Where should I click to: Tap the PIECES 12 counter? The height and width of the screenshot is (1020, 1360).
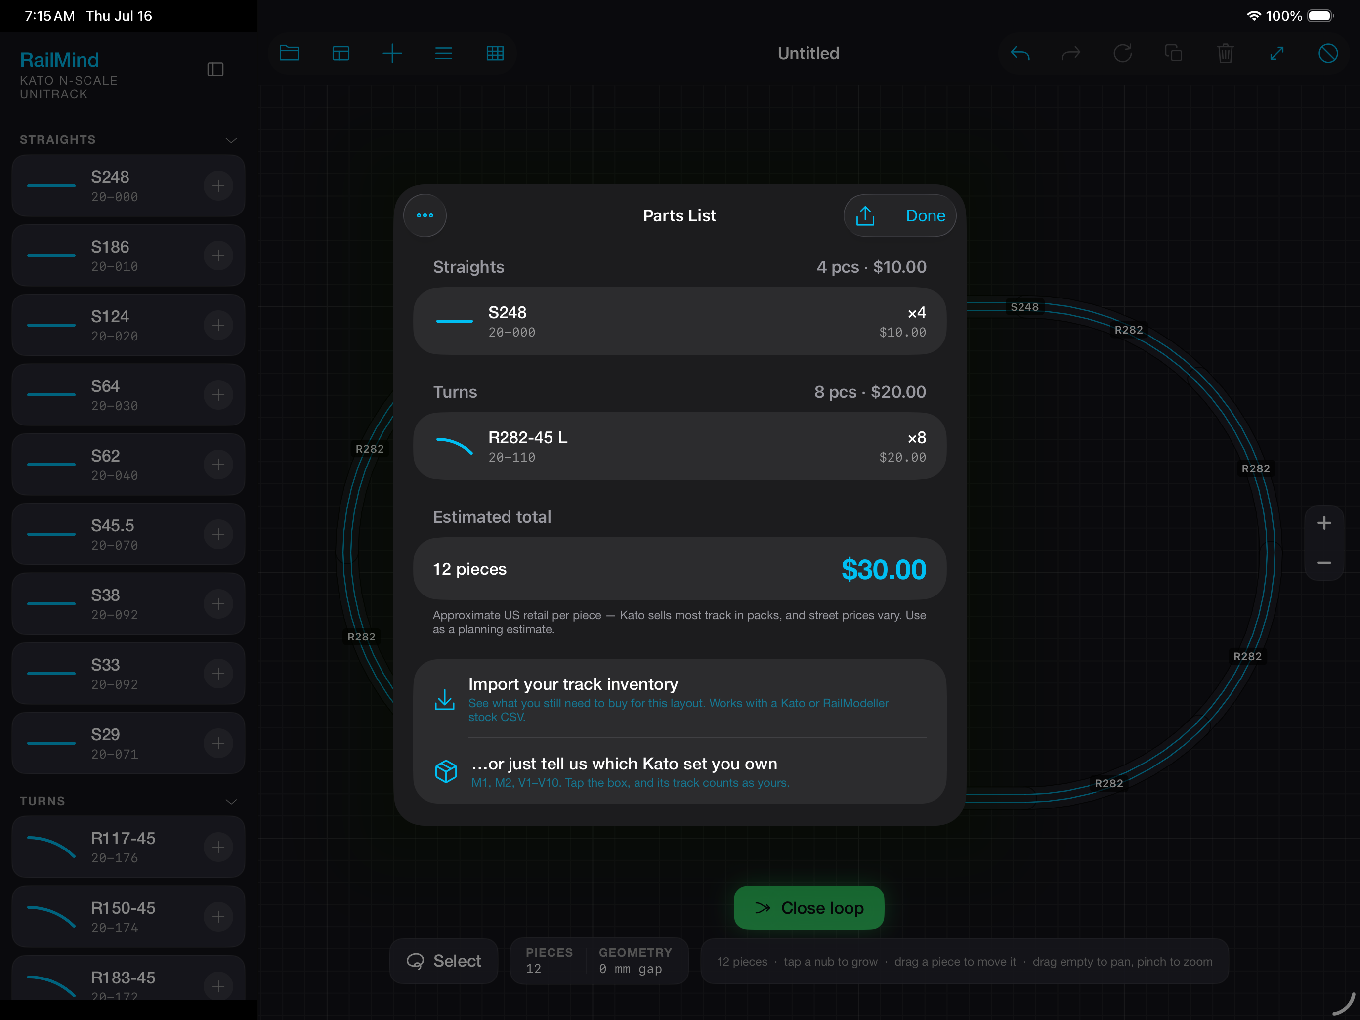(549, 960)
